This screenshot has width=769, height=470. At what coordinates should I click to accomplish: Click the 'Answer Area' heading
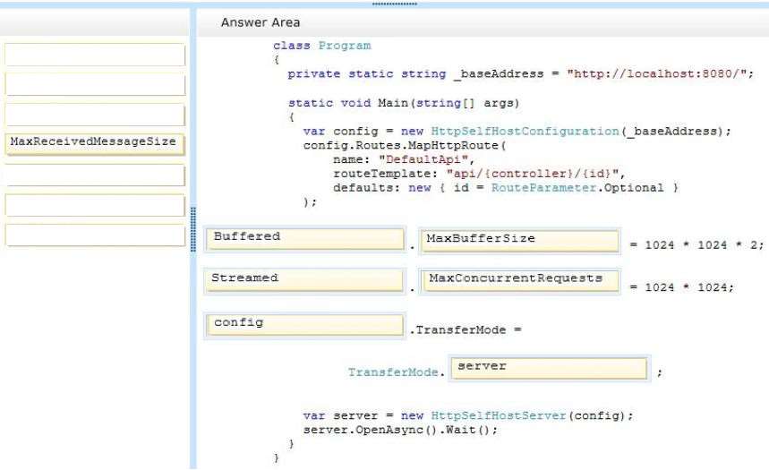click(260, 22)
